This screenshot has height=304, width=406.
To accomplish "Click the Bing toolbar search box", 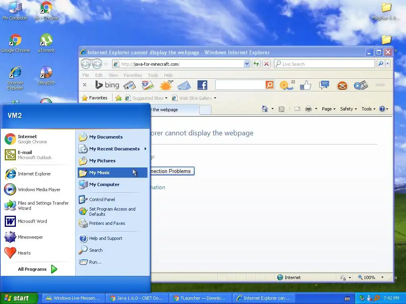I will tap(240, 85).
